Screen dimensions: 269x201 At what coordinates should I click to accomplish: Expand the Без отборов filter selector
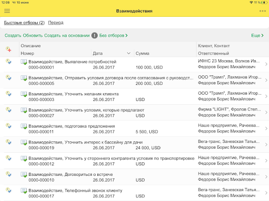click(113, 36)
